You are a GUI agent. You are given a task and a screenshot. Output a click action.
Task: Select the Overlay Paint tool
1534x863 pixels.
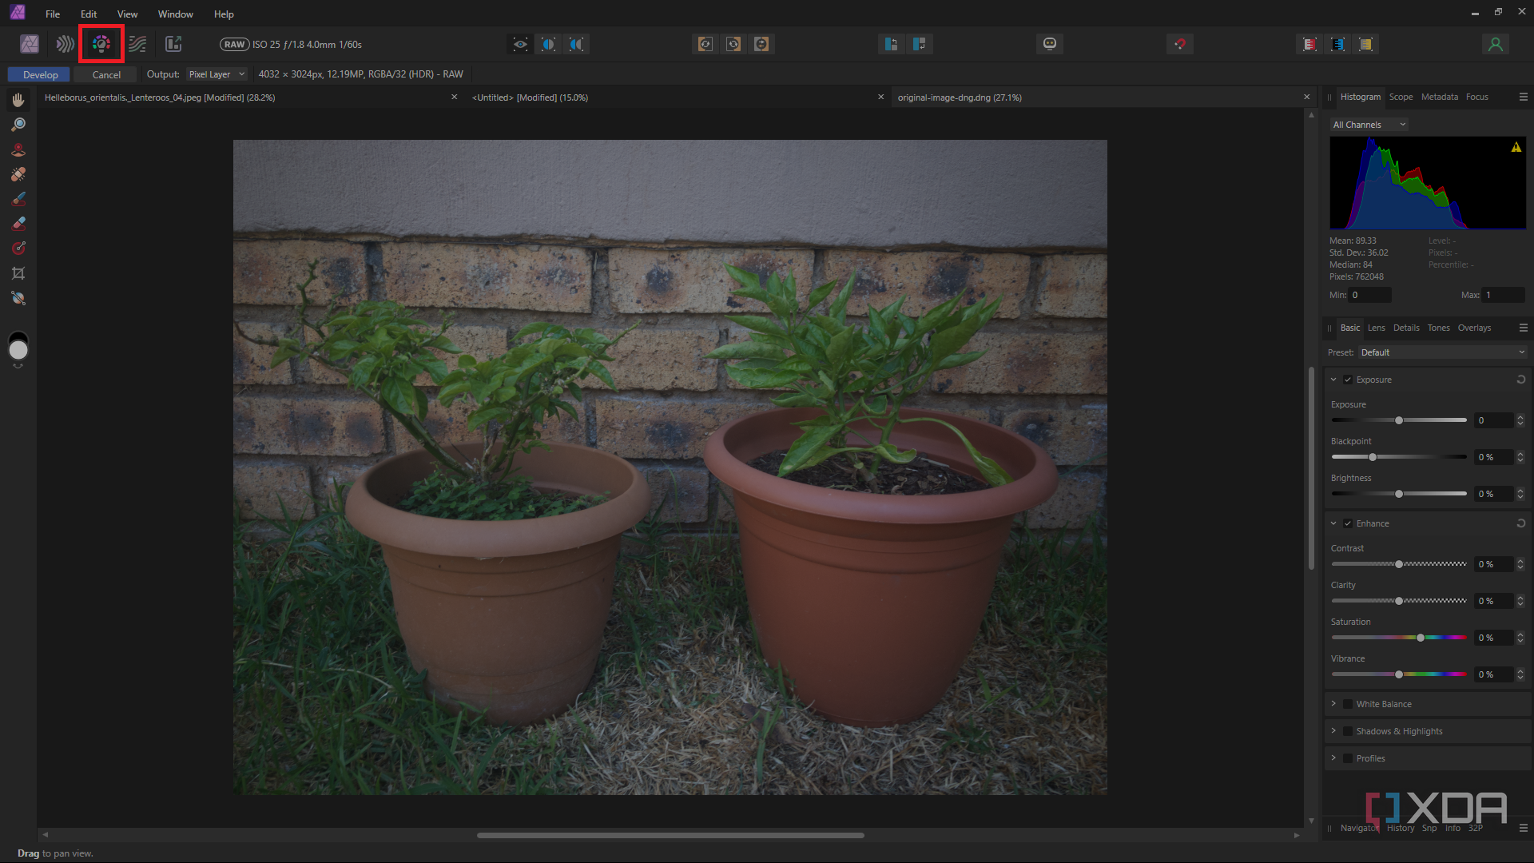tap(18, 199)
